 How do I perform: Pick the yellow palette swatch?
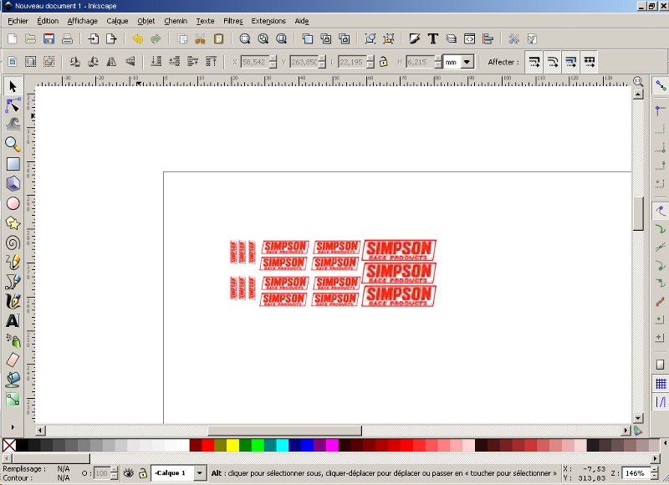coord(232,446)
